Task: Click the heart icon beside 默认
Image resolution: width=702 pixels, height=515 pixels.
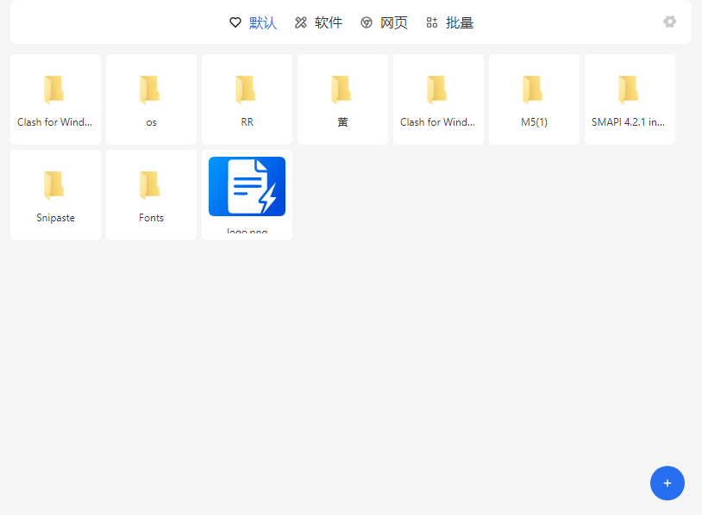Action: click(235, 22)
